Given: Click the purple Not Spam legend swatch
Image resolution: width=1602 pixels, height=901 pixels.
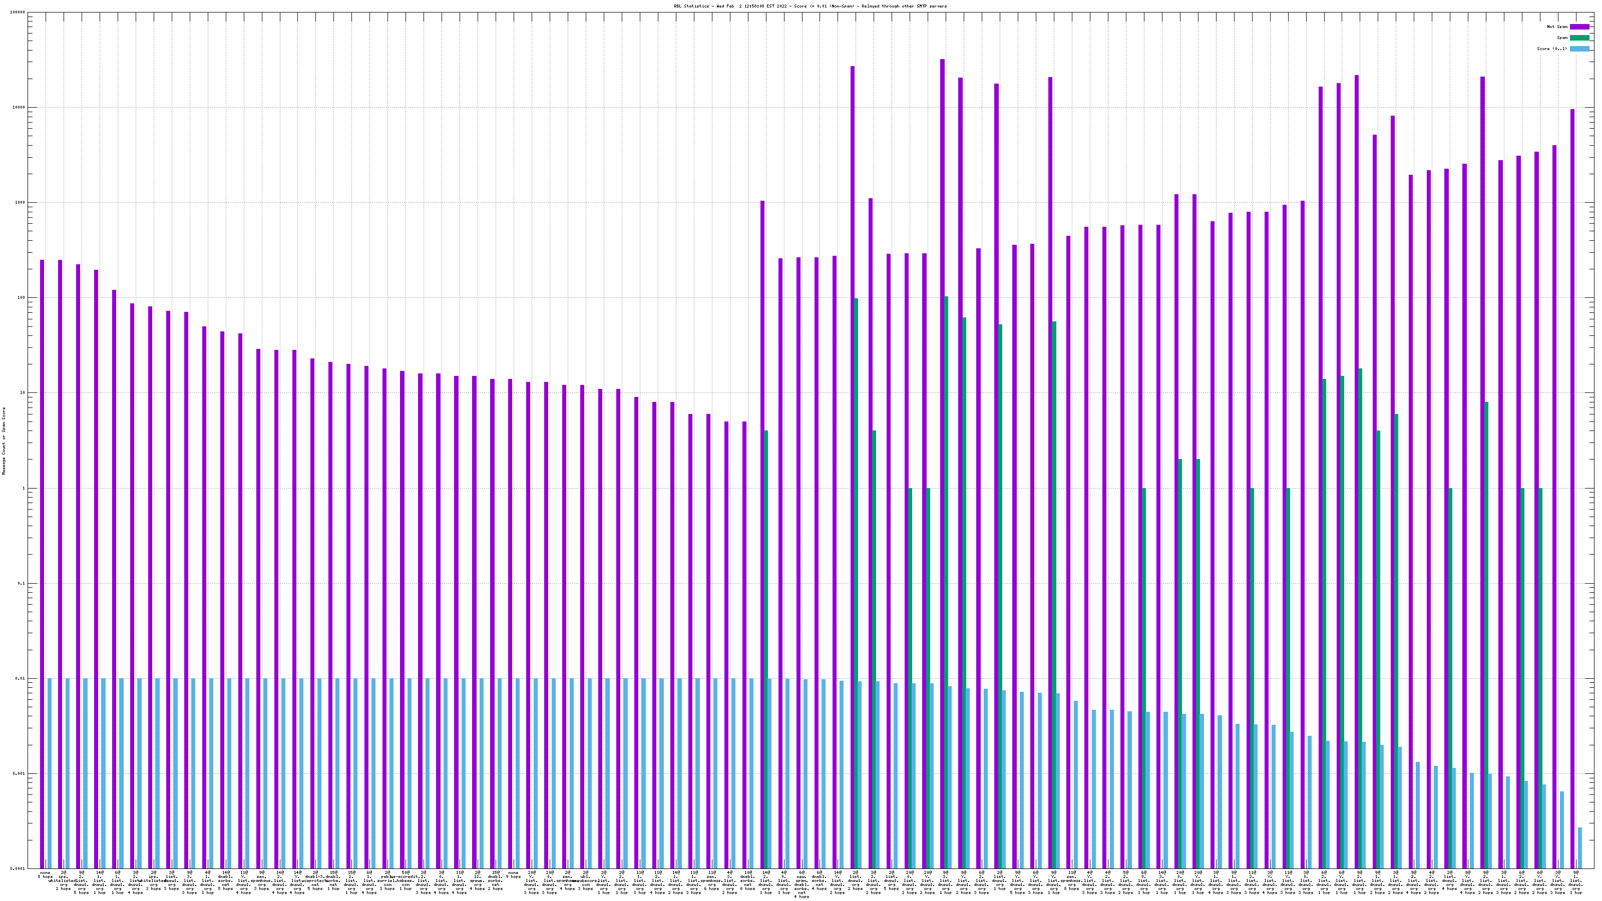Looking at the screenshot, I should coord(1579,27).
